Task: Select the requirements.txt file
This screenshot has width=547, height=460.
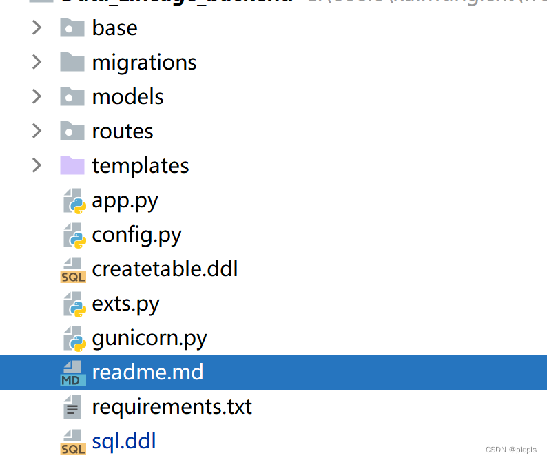Action: click(x=172, y=407)
